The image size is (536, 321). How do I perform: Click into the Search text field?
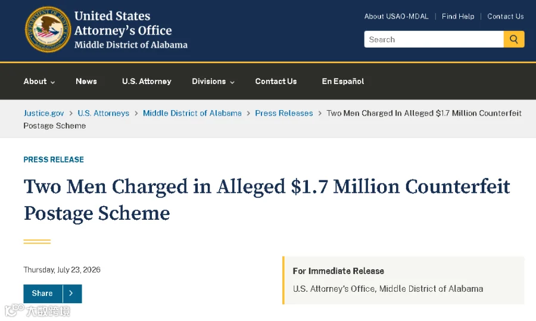[x=434, y=39]
